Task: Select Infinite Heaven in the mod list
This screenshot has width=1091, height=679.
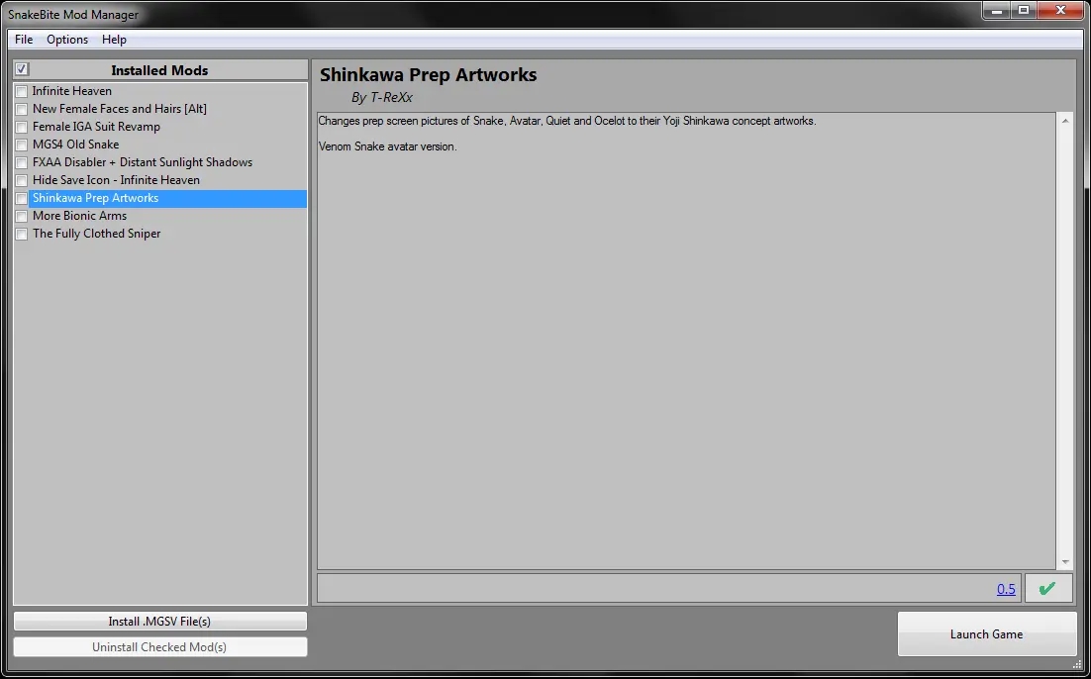Action: pyautogui.click(x=71, y=91)
